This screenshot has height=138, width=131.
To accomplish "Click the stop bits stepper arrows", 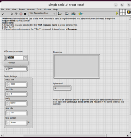I will click(8, 113).
